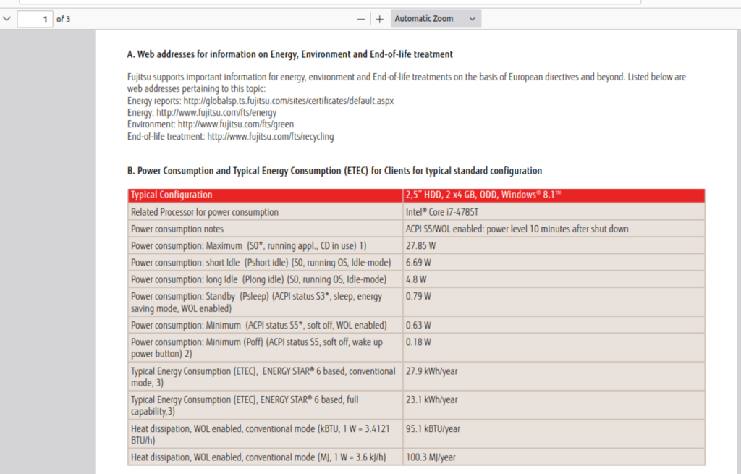
Task: Go to next page with down arrow
Action: (7, 19)
